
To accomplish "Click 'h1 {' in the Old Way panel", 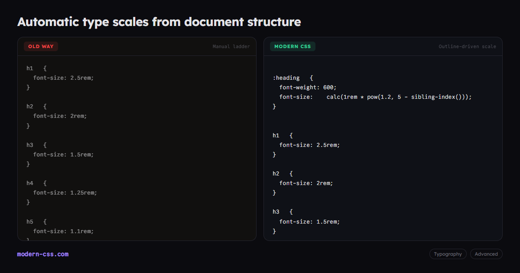I will tap(36, 68).
